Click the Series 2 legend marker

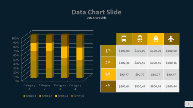[x=40, y=96]
